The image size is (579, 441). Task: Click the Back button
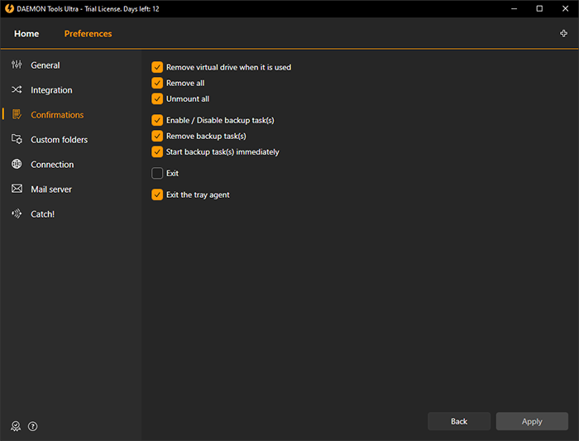pyautogui.click(x=459, y=421)
